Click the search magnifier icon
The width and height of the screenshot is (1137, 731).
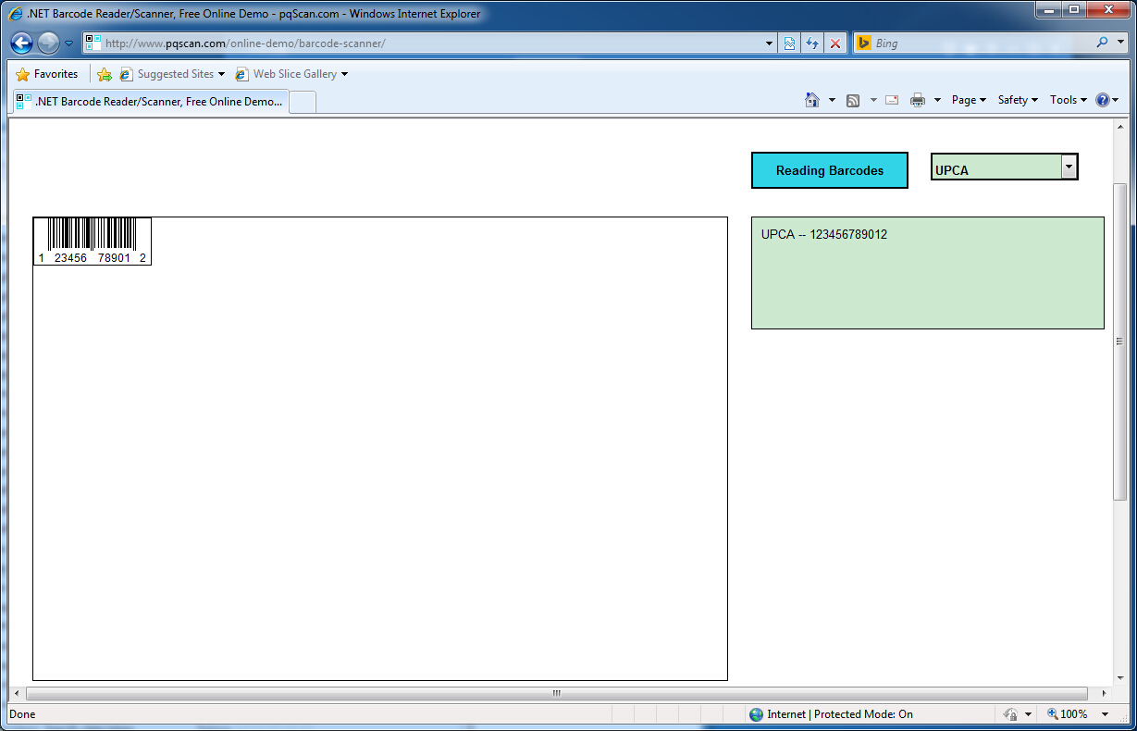click(1102, 43)
